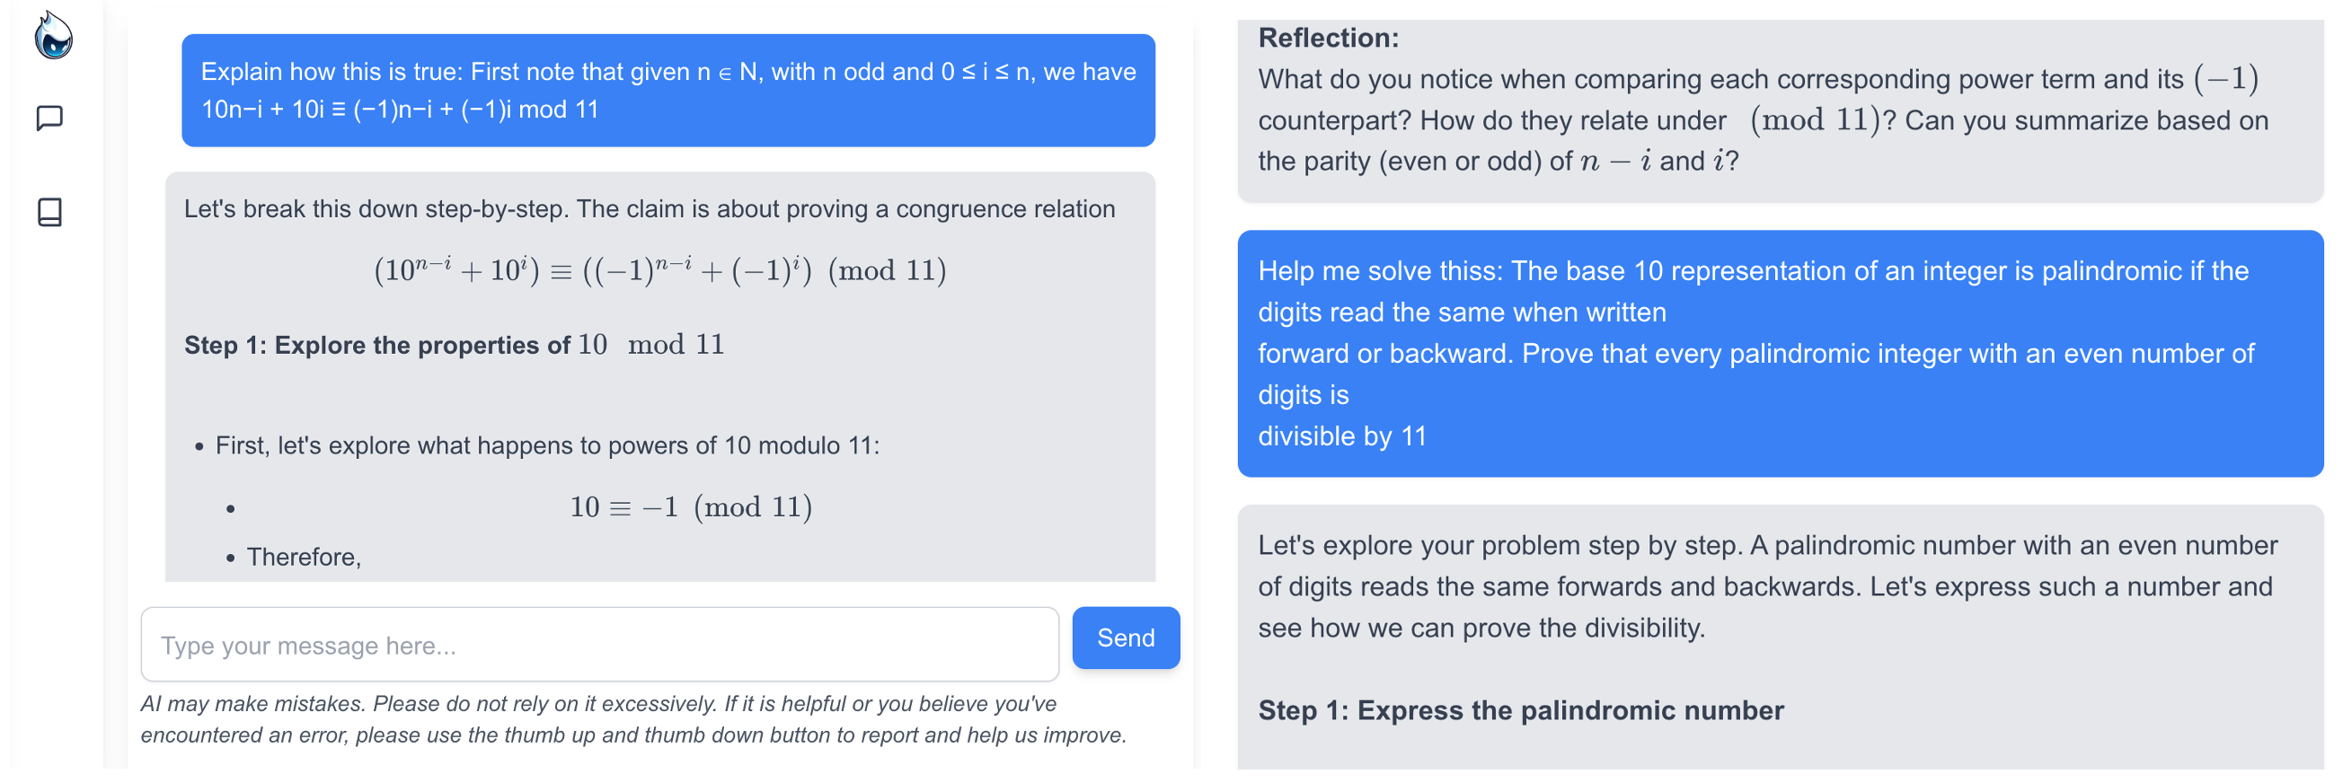Click the blue palindromic integer question message
Screen dimensions: 2343x783
pyautogui.click(x=1779, y=353)
